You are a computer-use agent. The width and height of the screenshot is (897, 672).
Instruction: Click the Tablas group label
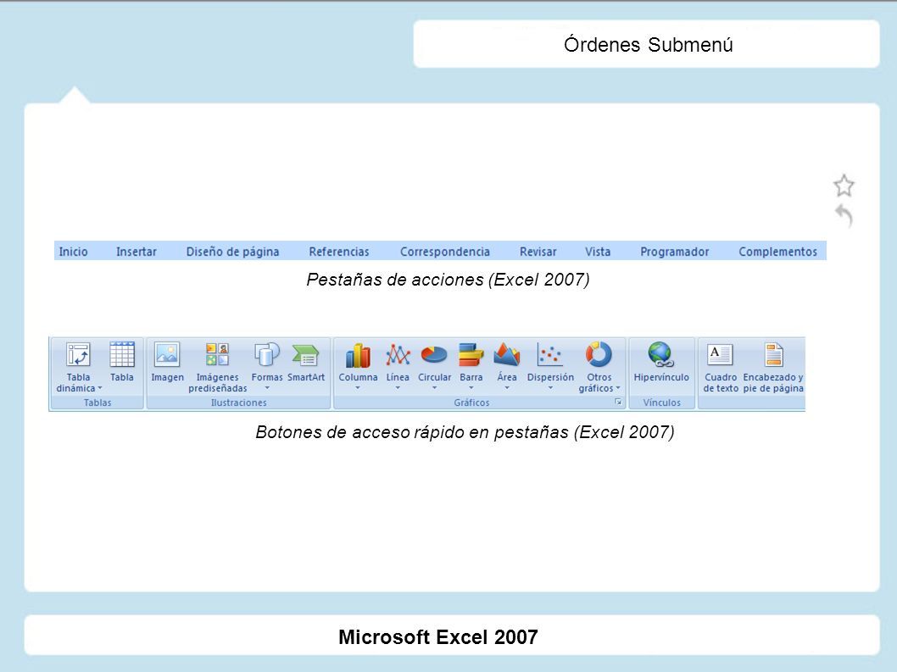[x=97, y=403]
